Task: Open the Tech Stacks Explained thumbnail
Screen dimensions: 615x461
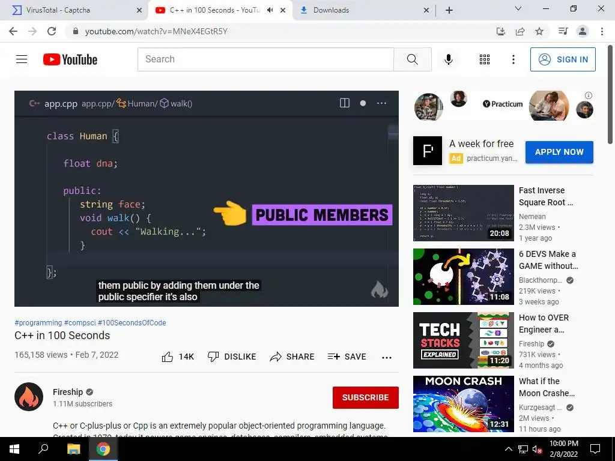Action: tap(463, 340)
